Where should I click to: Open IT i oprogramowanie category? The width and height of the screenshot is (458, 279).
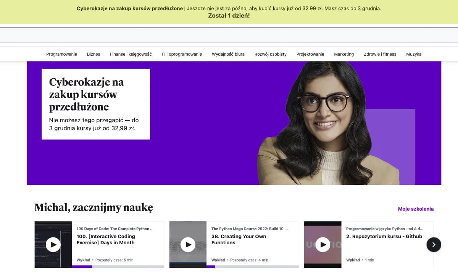182,54
